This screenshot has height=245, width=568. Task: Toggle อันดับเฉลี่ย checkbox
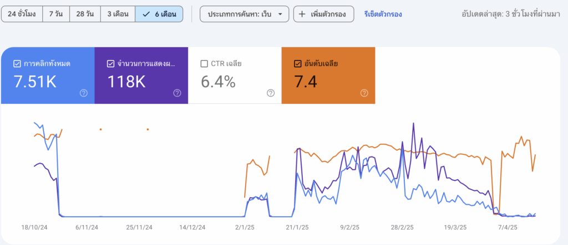click(x=297, y=64)
